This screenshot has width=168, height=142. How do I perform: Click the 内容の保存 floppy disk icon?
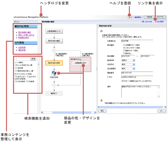pos(54,73)
